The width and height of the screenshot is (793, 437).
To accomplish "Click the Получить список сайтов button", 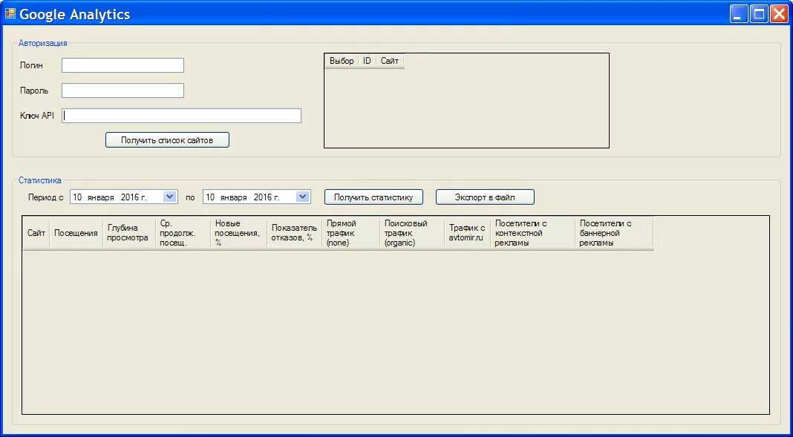I will click(x=167, y=140).
